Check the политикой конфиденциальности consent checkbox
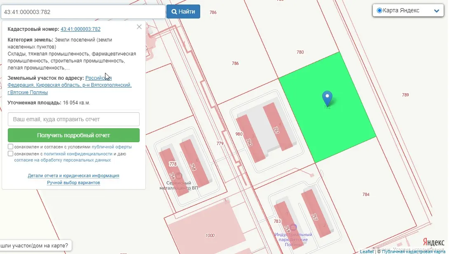449x254 pixels. tap(11, 154)
